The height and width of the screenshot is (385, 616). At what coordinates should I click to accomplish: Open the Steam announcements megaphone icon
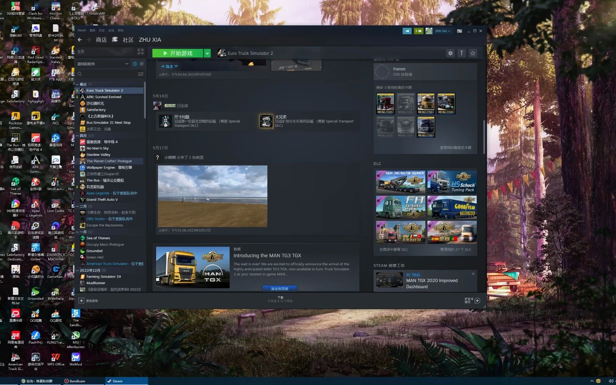[x=407, y=31]
